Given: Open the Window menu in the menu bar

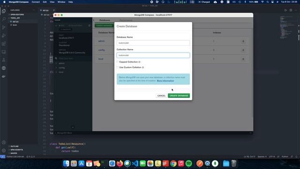Looking at the screenshot, I should 61,2.
